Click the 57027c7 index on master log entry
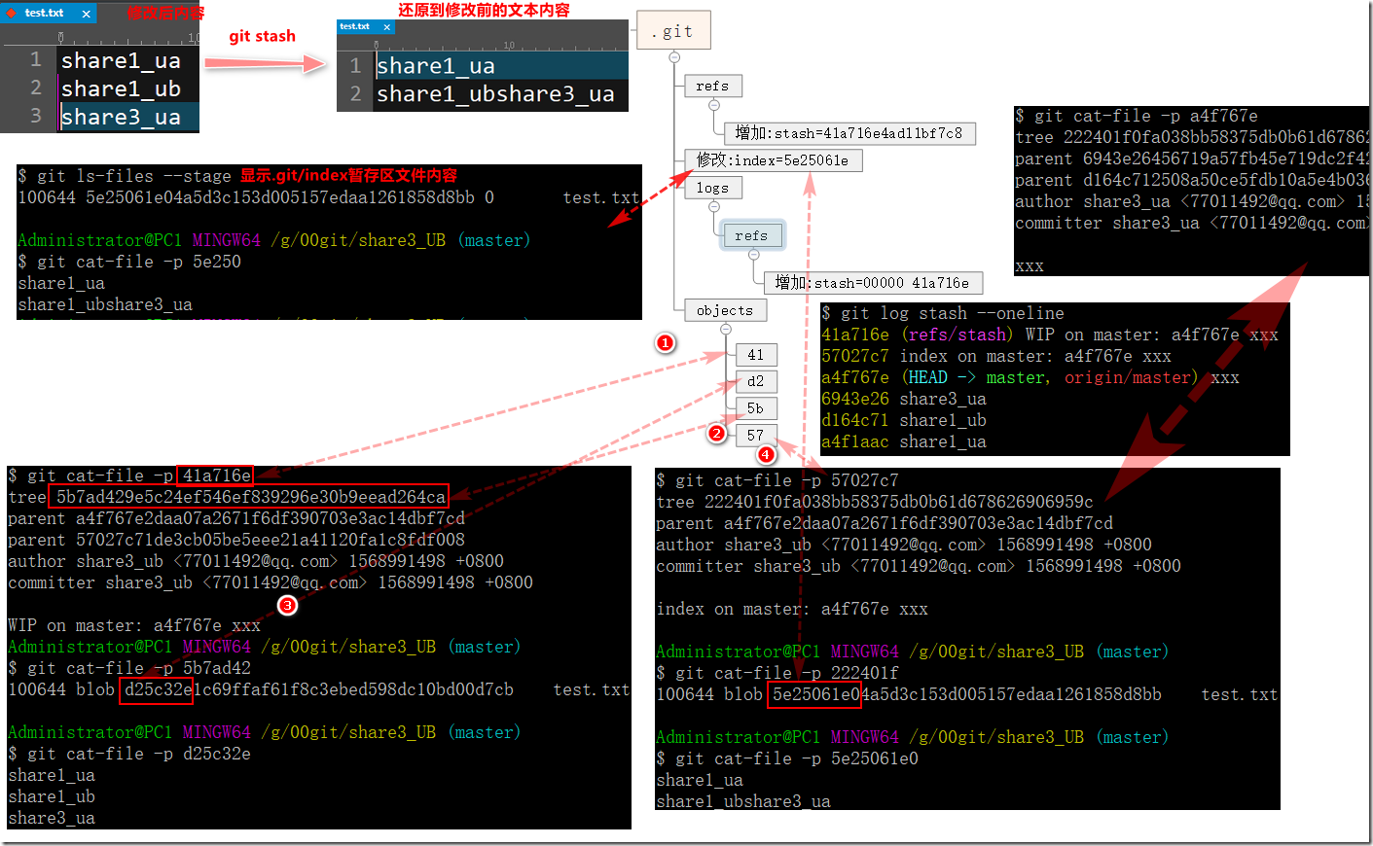The height and width of the screenshot is (846, 1373). tap(996, 356)
